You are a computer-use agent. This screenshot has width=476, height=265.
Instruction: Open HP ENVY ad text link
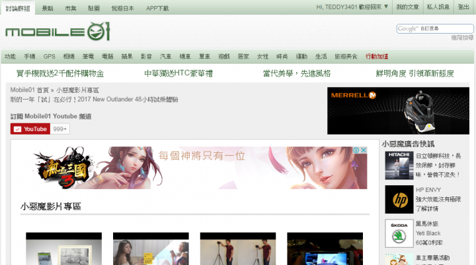point(438,199)
